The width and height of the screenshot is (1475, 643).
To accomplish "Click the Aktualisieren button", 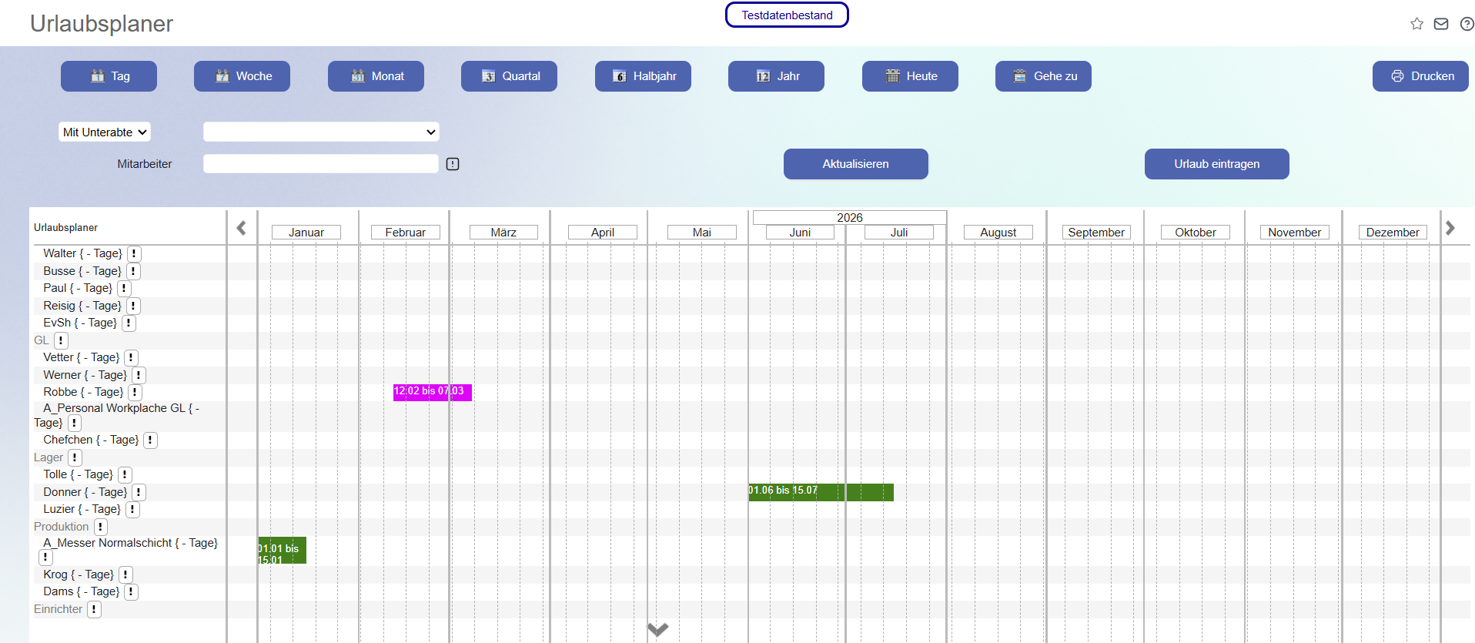I will pyautogui.click(x=856, y=164).
